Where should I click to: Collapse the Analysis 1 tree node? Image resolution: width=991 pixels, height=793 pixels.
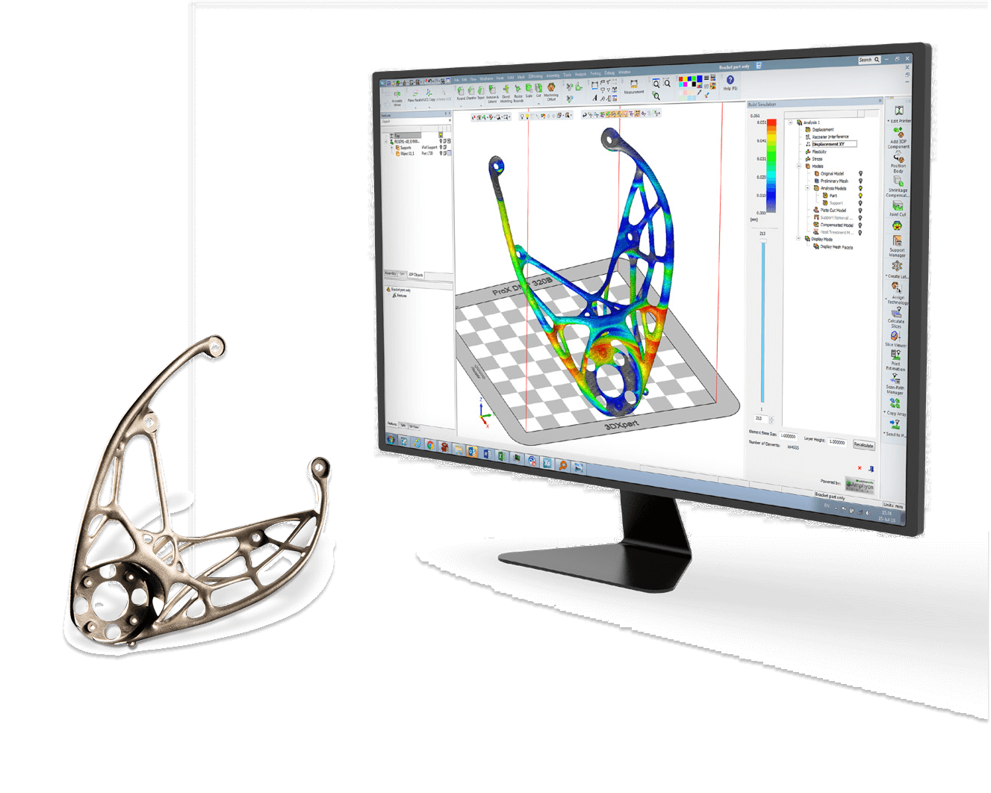(791, 122)
